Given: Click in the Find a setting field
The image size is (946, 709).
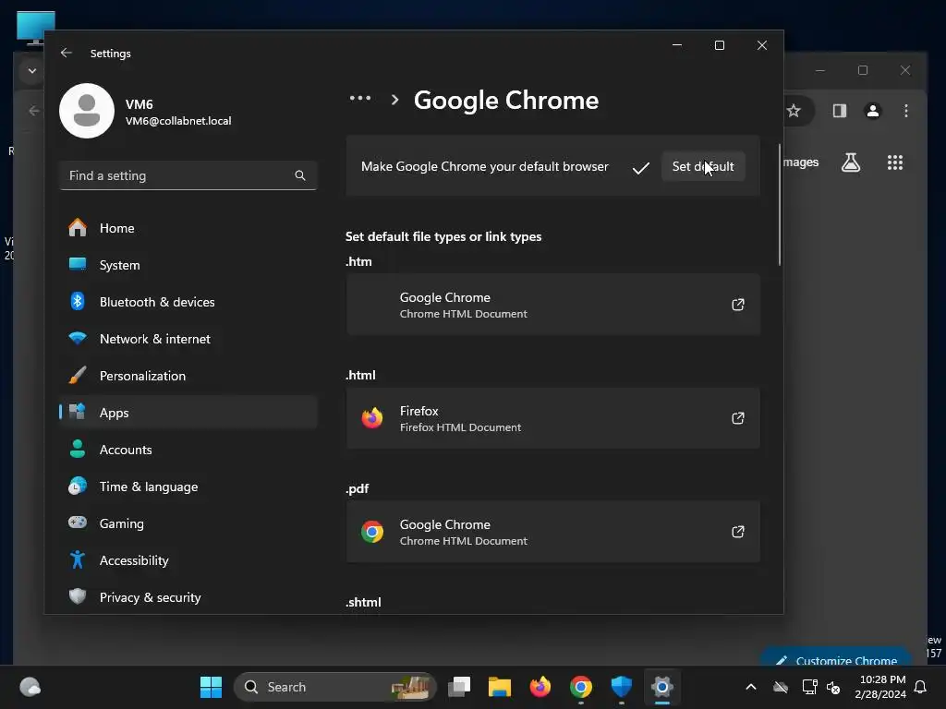Looking at the screenshot, I should point(188,175).
